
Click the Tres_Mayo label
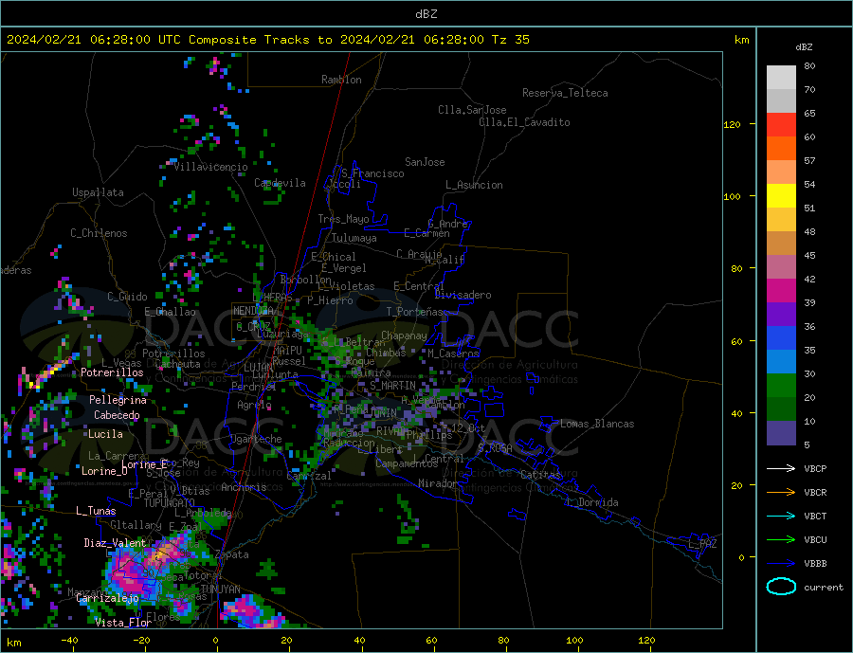tap(343, 219)
